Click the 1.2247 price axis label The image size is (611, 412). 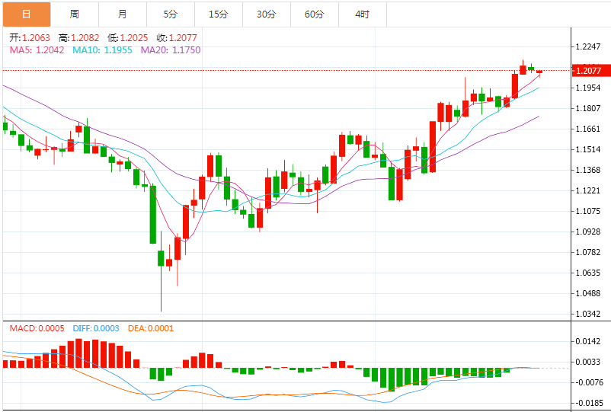[x=588, y=46]
